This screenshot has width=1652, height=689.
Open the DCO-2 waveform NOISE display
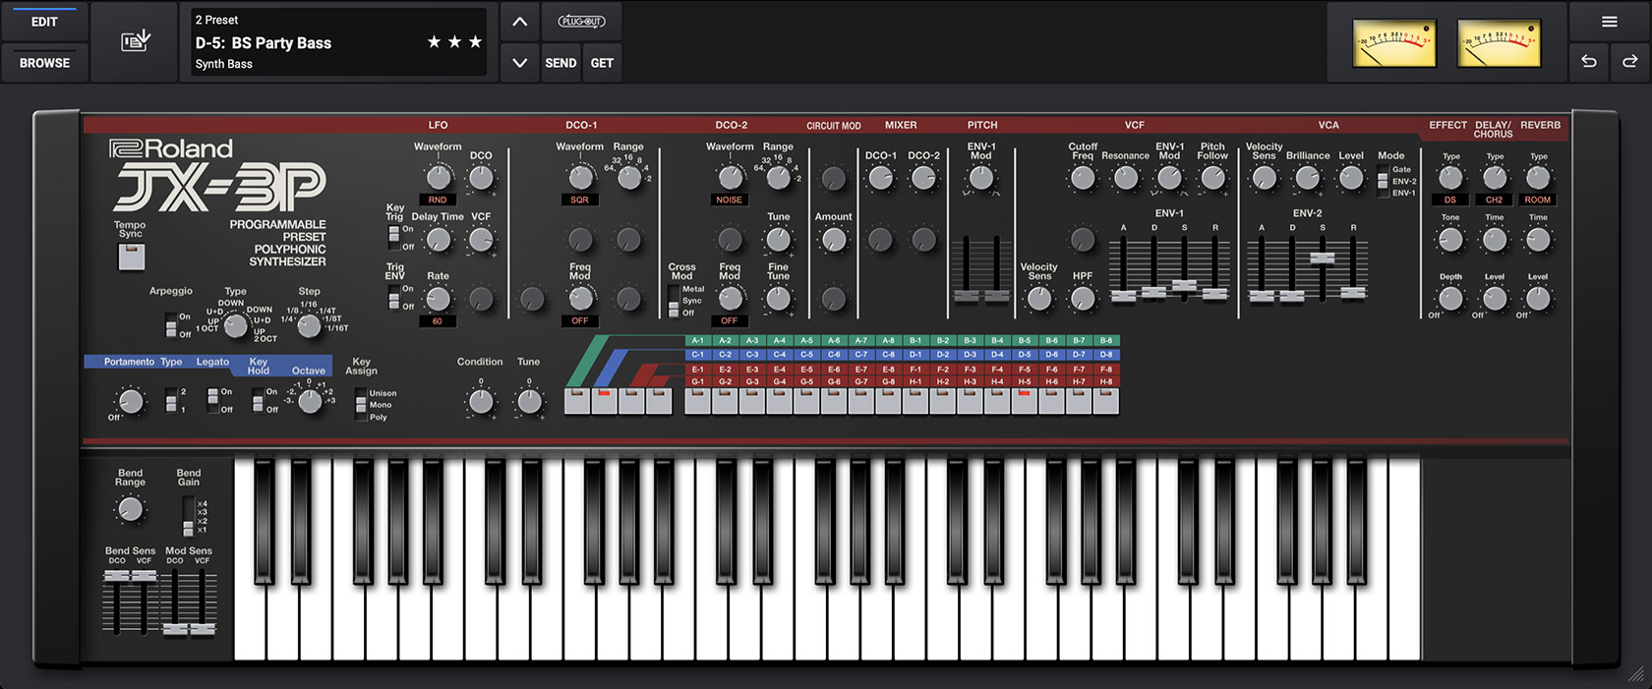(x=730, y=200)
